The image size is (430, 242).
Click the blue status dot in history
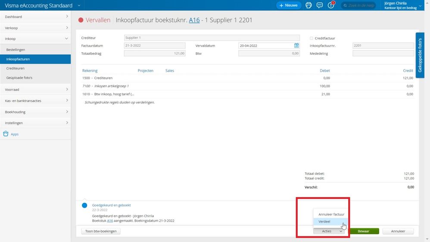[x=84, y=205]
